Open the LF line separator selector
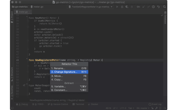 [x=115, y=108]
